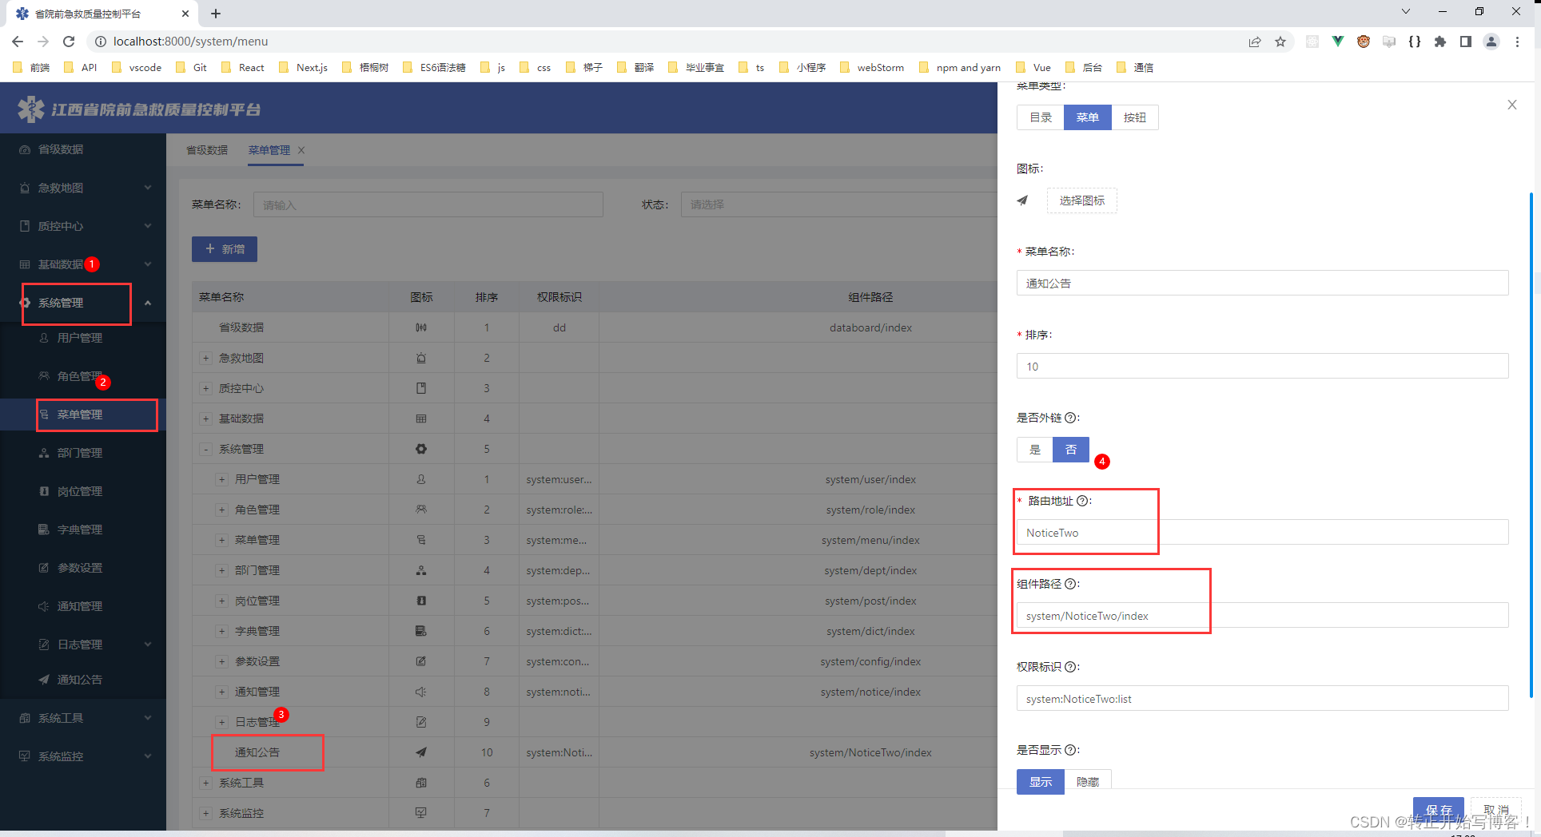Click the 路由地址 help question icon
Screen dimensions: 1541x837
[x=1082, y=501]
